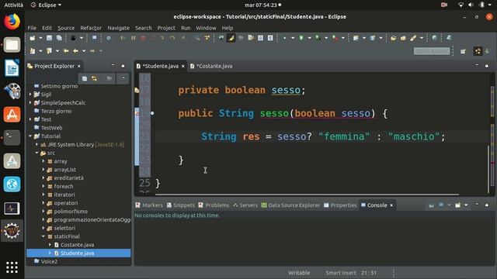The width and height of the screenshot is (497, 279).
Task: Click the green Run launch icon
Action: coord(301,38)
